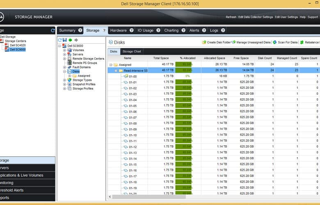Select disk row 01-08
This screenshot has width=320, height=205.
[214, 123]
